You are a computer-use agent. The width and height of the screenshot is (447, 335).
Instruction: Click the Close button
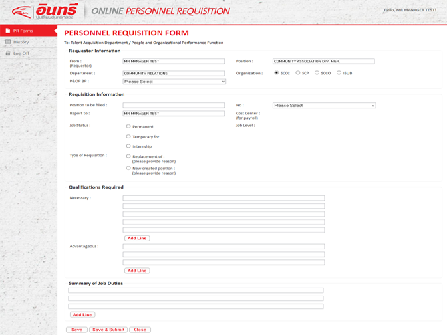coord(140,330)
